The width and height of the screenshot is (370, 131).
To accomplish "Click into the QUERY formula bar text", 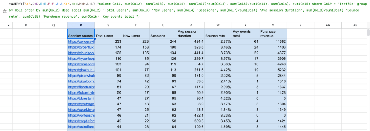I will coord(188,10).
